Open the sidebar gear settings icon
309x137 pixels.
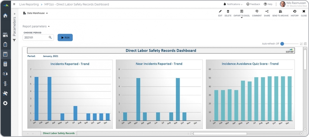click(5, 103)
